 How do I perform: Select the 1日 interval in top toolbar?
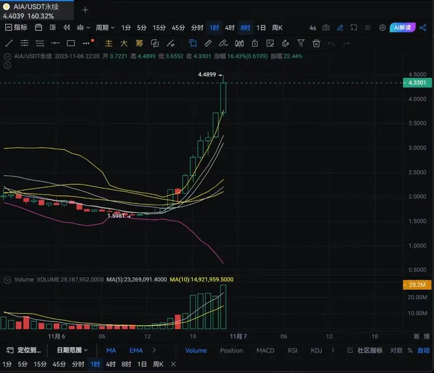click(261, 28)
